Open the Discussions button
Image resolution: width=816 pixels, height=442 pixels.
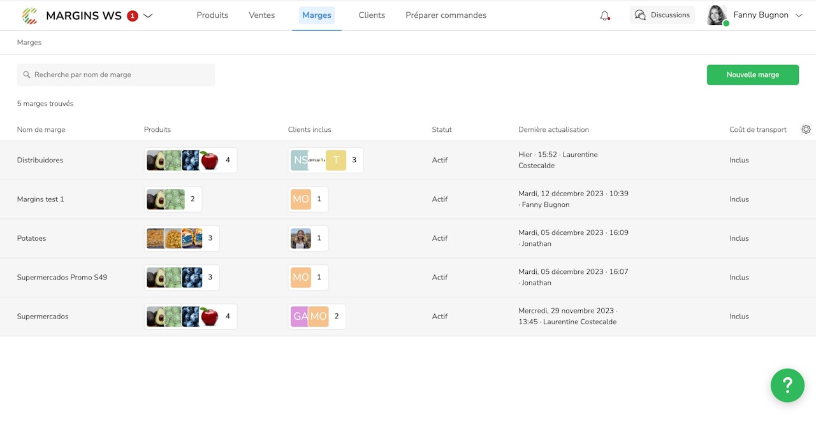tap(662, 15)
